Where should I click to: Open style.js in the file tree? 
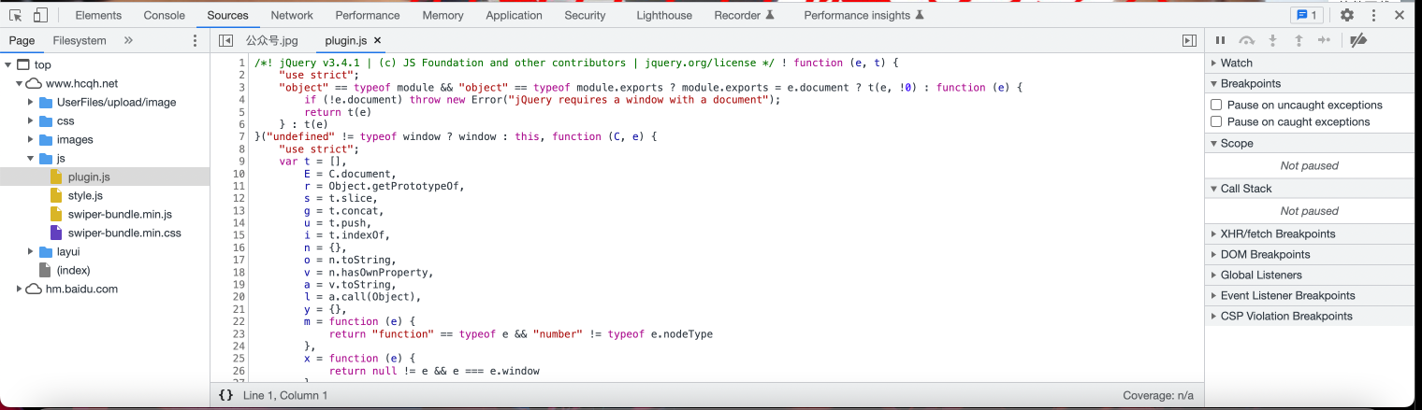pos(85,195)
